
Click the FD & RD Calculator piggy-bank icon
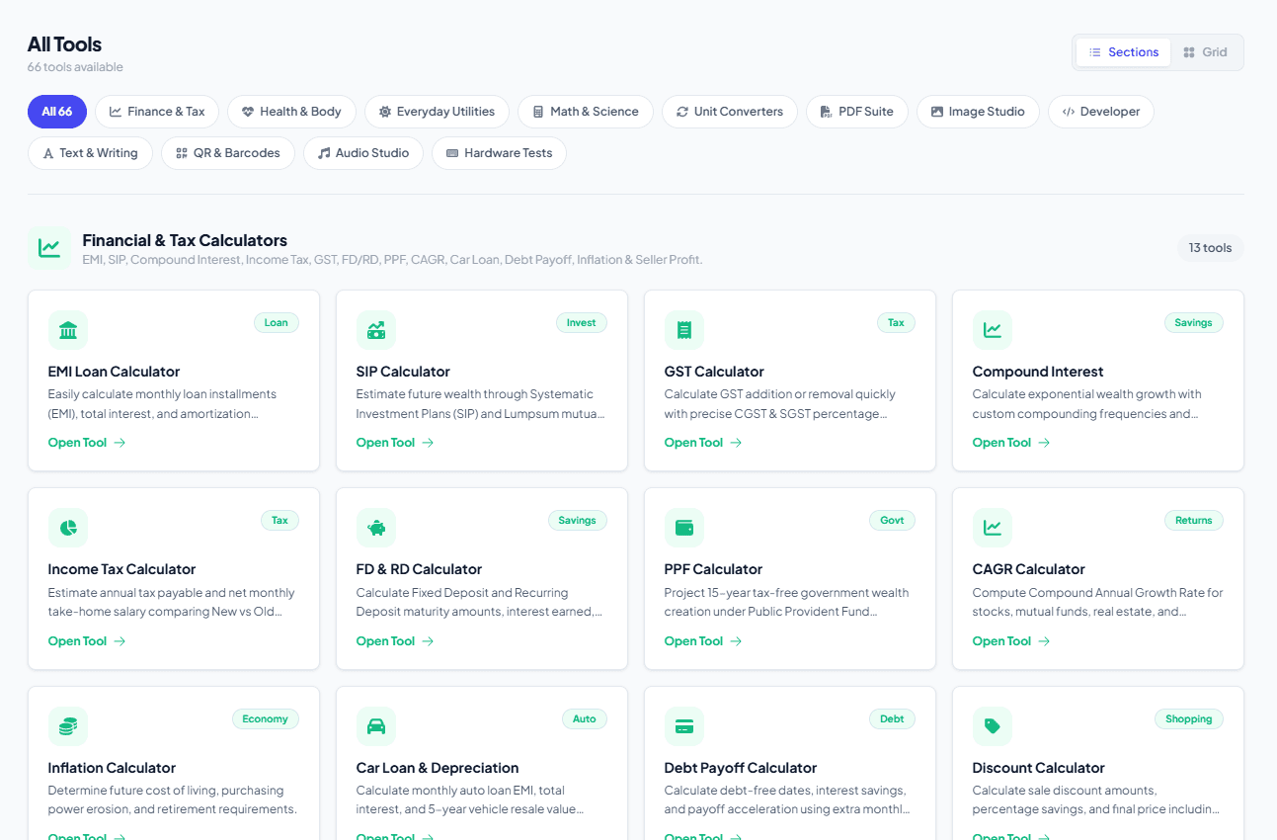[x=376, y=528]
